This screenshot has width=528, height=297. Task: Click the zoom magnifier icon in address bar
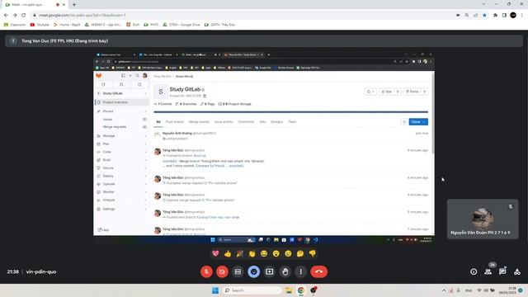coord(467,15)
